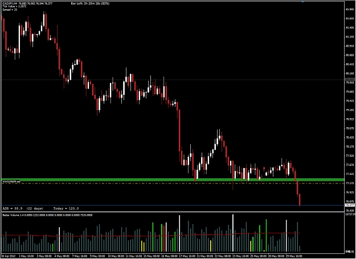Click the '30 Apr 2012' date label

pyautogui.click(x=9, y=256)
